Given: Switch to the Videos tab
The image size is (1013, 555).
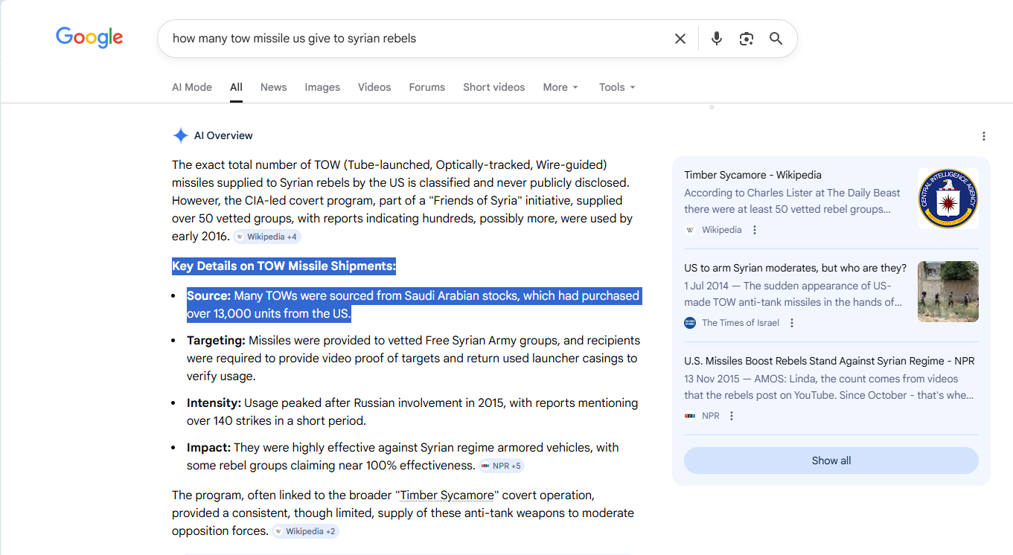Looking at the screenshot, I should click(374, 87).
